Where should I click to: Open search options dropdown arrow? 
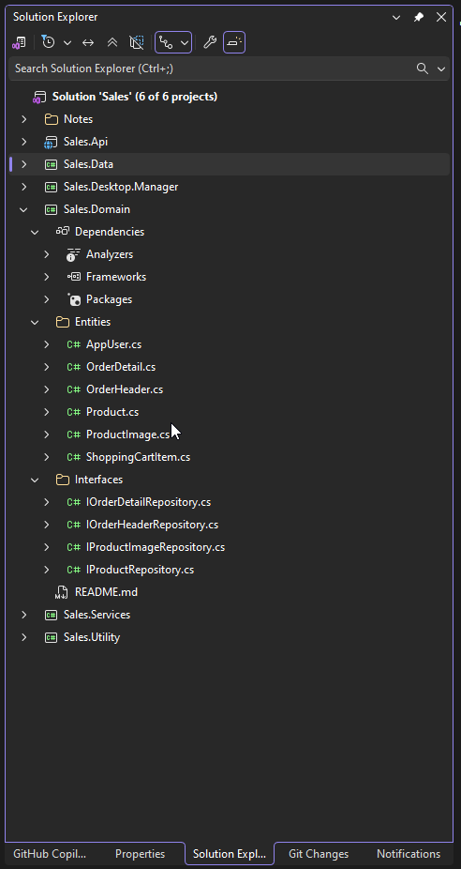(441, 69)
